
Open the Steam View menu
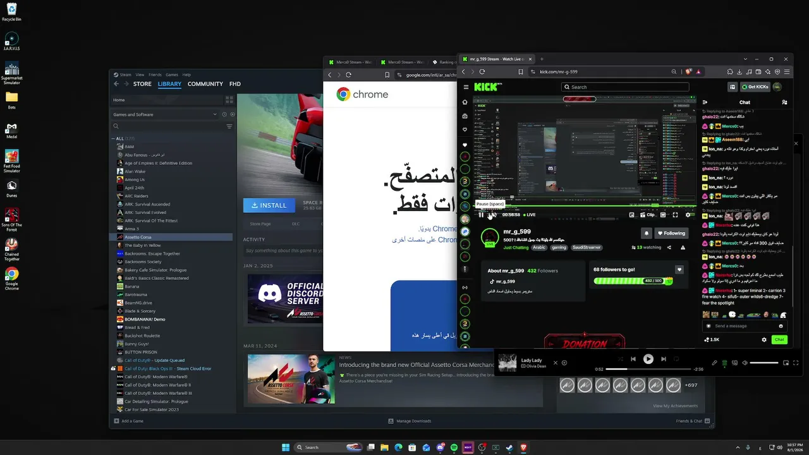[x=140, y=75]
